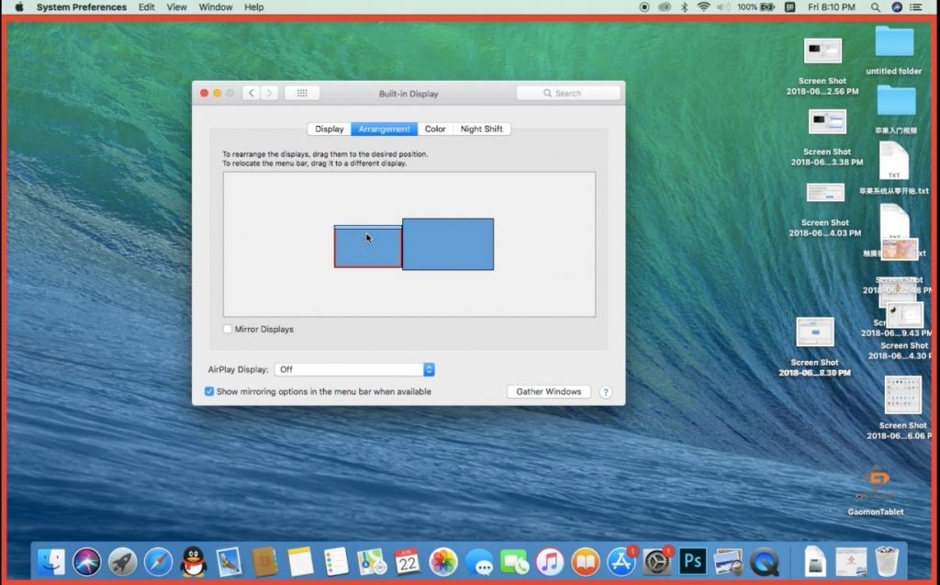The height and width of the screenshot is (585, 940).
Task: Go back with the left chevron button
Action: pyautogui.click(x=251, y=93)
